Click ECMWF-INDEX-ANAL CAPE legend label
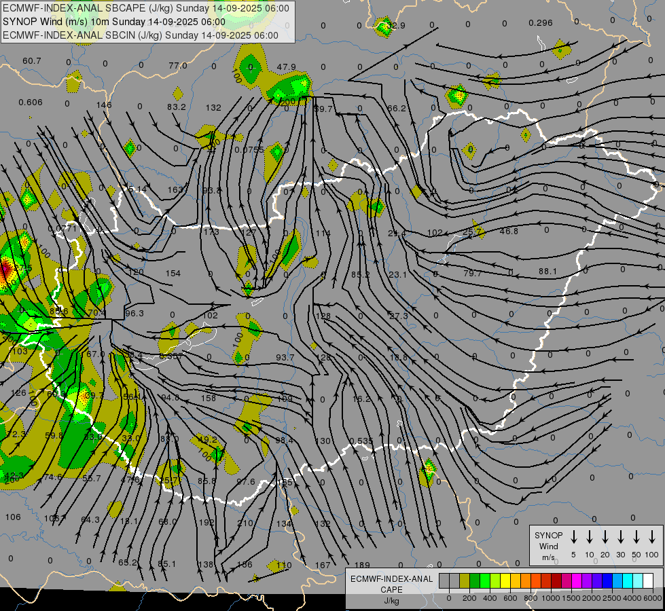Viewport: 665px width, 611px height. point(391,589)
